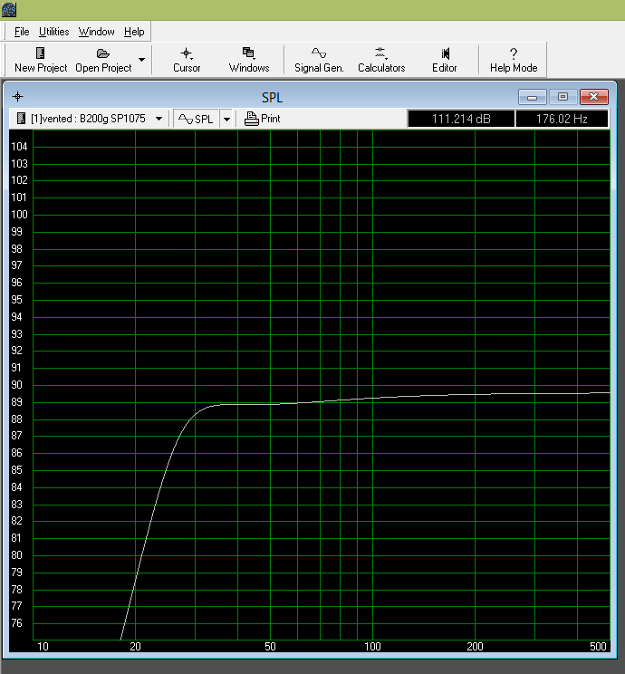
Task: Click the crosshair icon in SPL title bar
Action: click(x=17, y=97)
